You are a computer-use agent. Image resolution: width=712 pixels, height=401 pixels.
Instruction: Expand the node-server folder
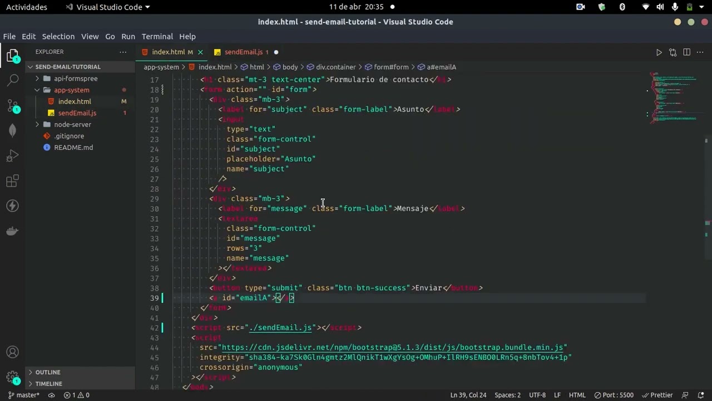pyautogui.click(x=72, y=124)
